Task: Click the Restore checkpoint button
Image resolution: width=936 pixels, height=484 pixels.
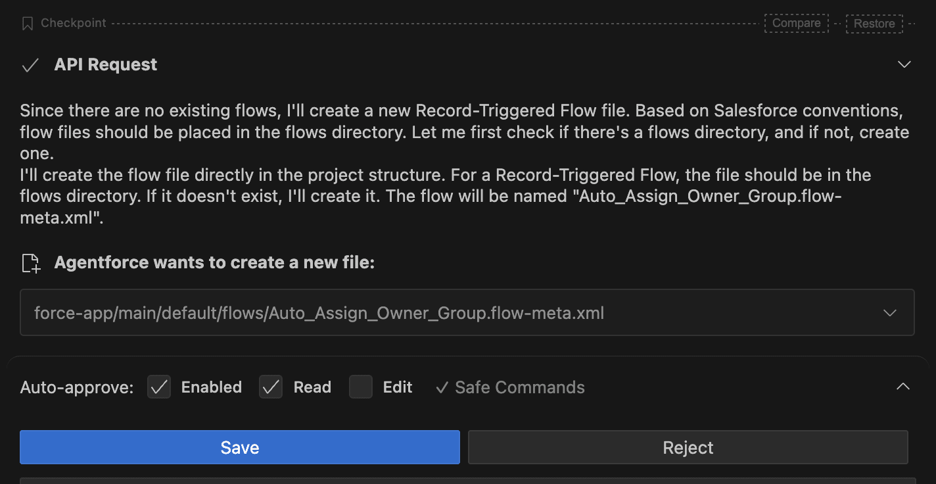Action: (874, 24)
